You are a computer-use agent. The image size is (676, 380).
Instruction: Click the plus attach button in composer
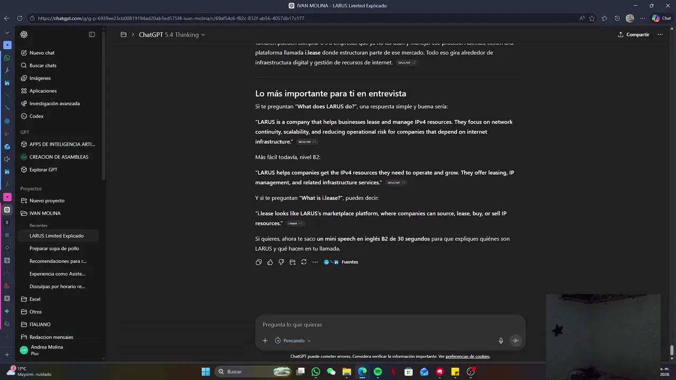pyautogui.click(x=265, y=340)
